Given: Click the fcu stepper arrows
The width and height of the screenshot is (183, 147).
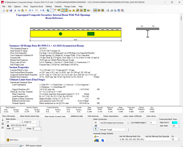Looking at the screenshot, I should coord(179,139).
